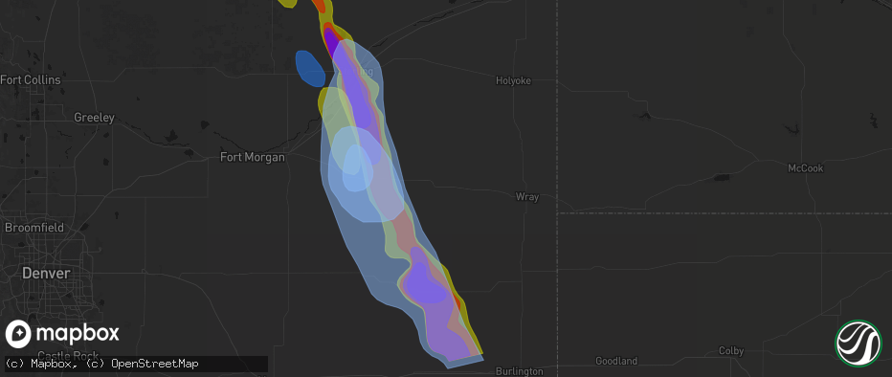892x377 pixels.
Task: Click the Burlington town label
Action: coord(520,371)
